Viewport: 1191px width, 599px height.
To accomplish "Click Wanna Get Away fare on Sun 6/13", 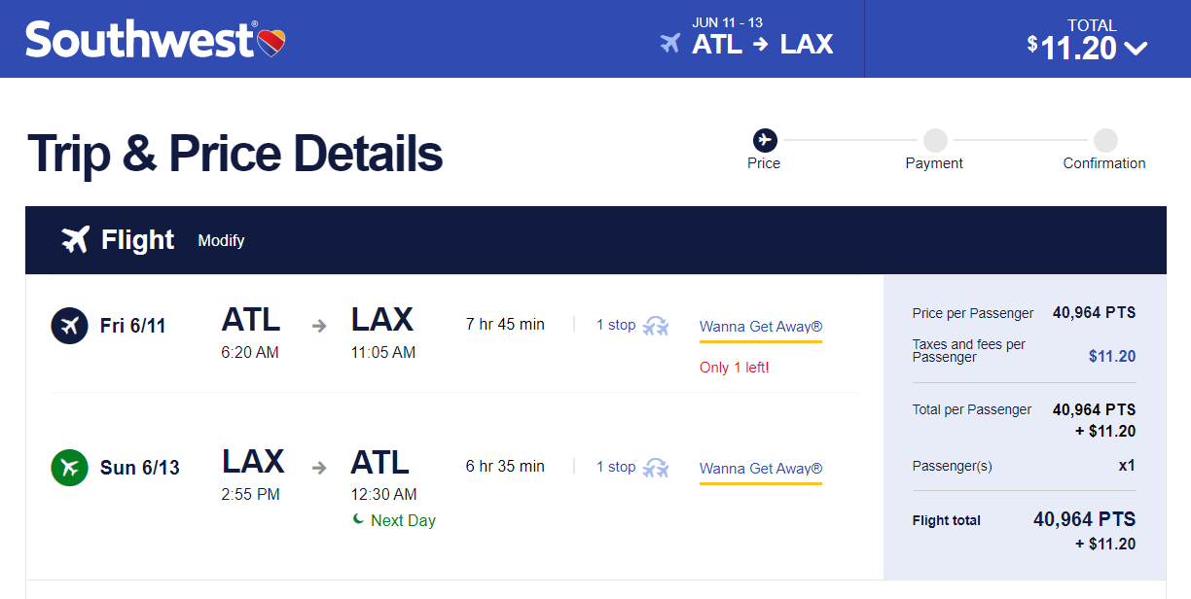I will 761,469.
